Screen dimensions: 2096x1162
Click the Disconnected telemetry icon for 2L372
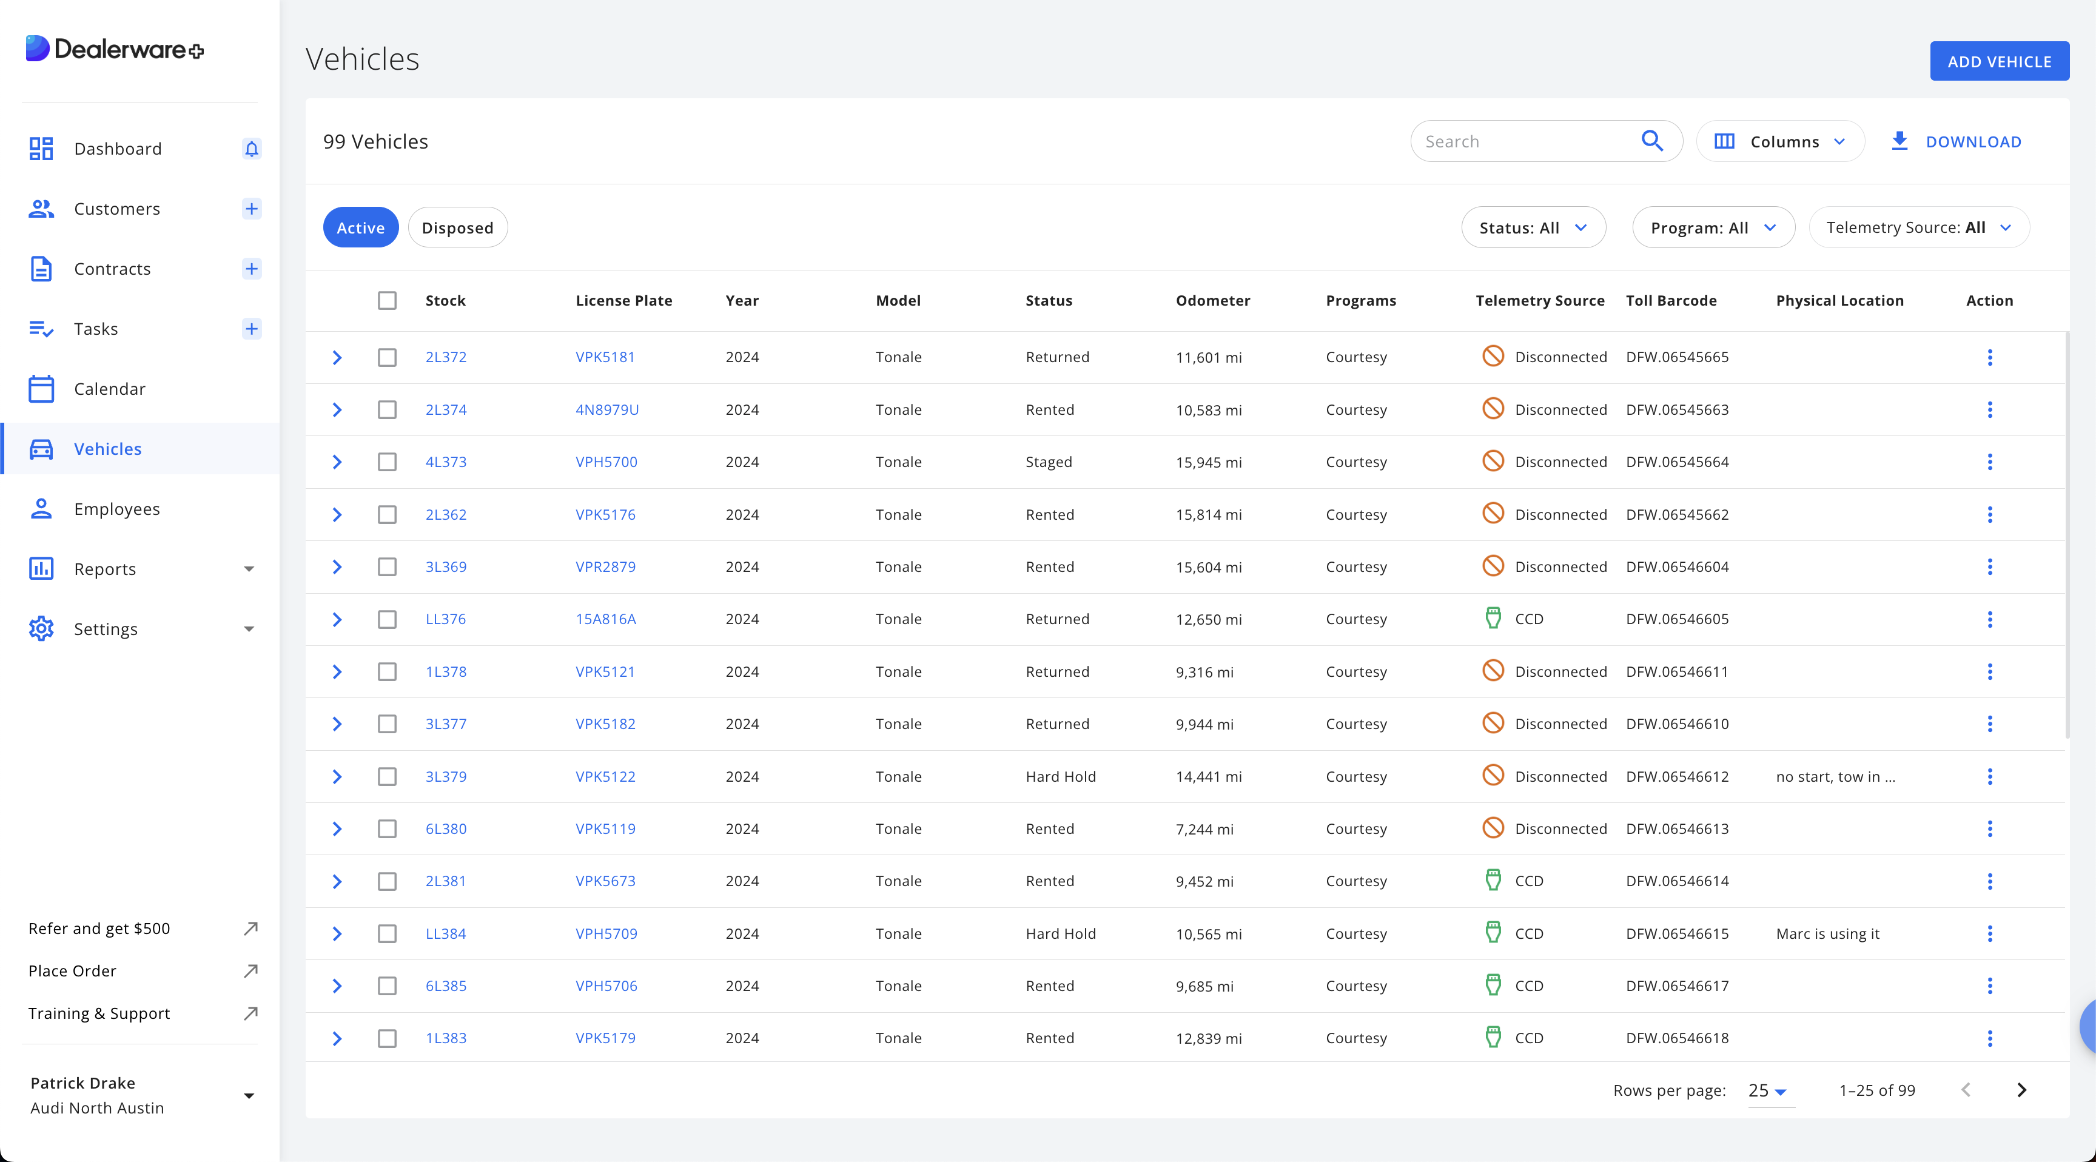(1493, 357)
